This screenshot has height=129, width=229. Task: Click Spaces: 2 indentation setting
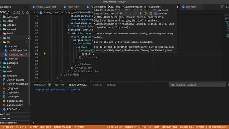130,127
